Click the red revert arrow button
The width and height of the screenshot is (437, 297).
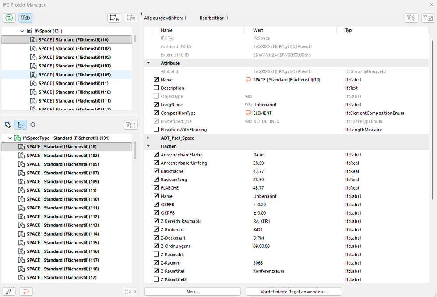(x=26, y=292)
